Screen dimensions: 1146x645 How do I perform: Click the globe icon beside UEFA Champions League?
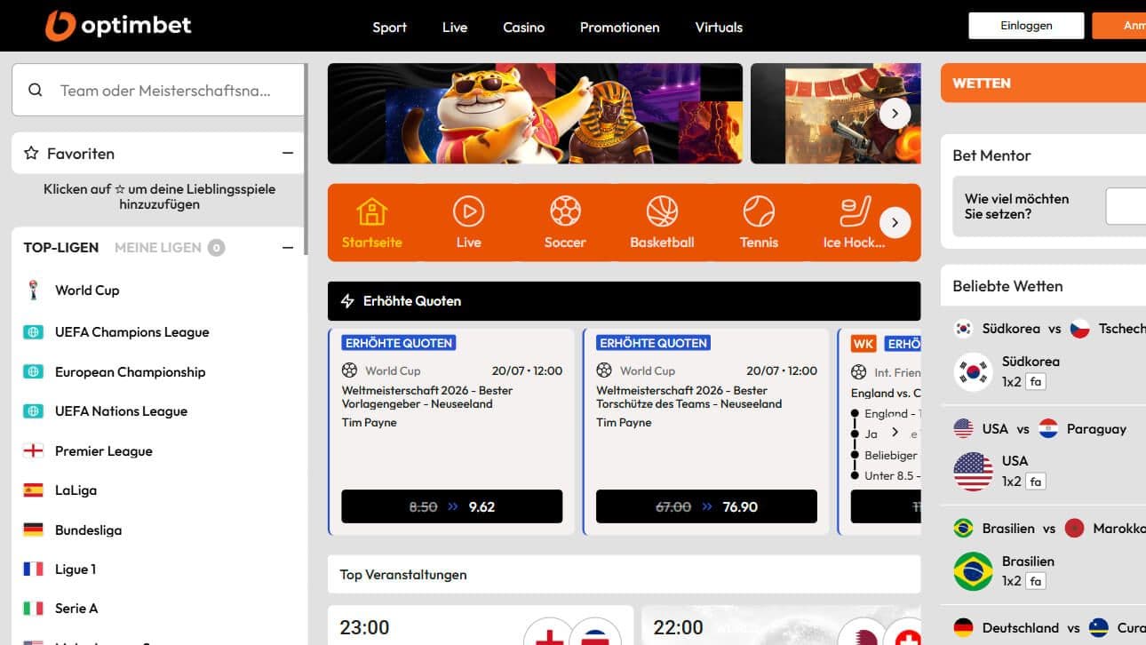(33, 332)
